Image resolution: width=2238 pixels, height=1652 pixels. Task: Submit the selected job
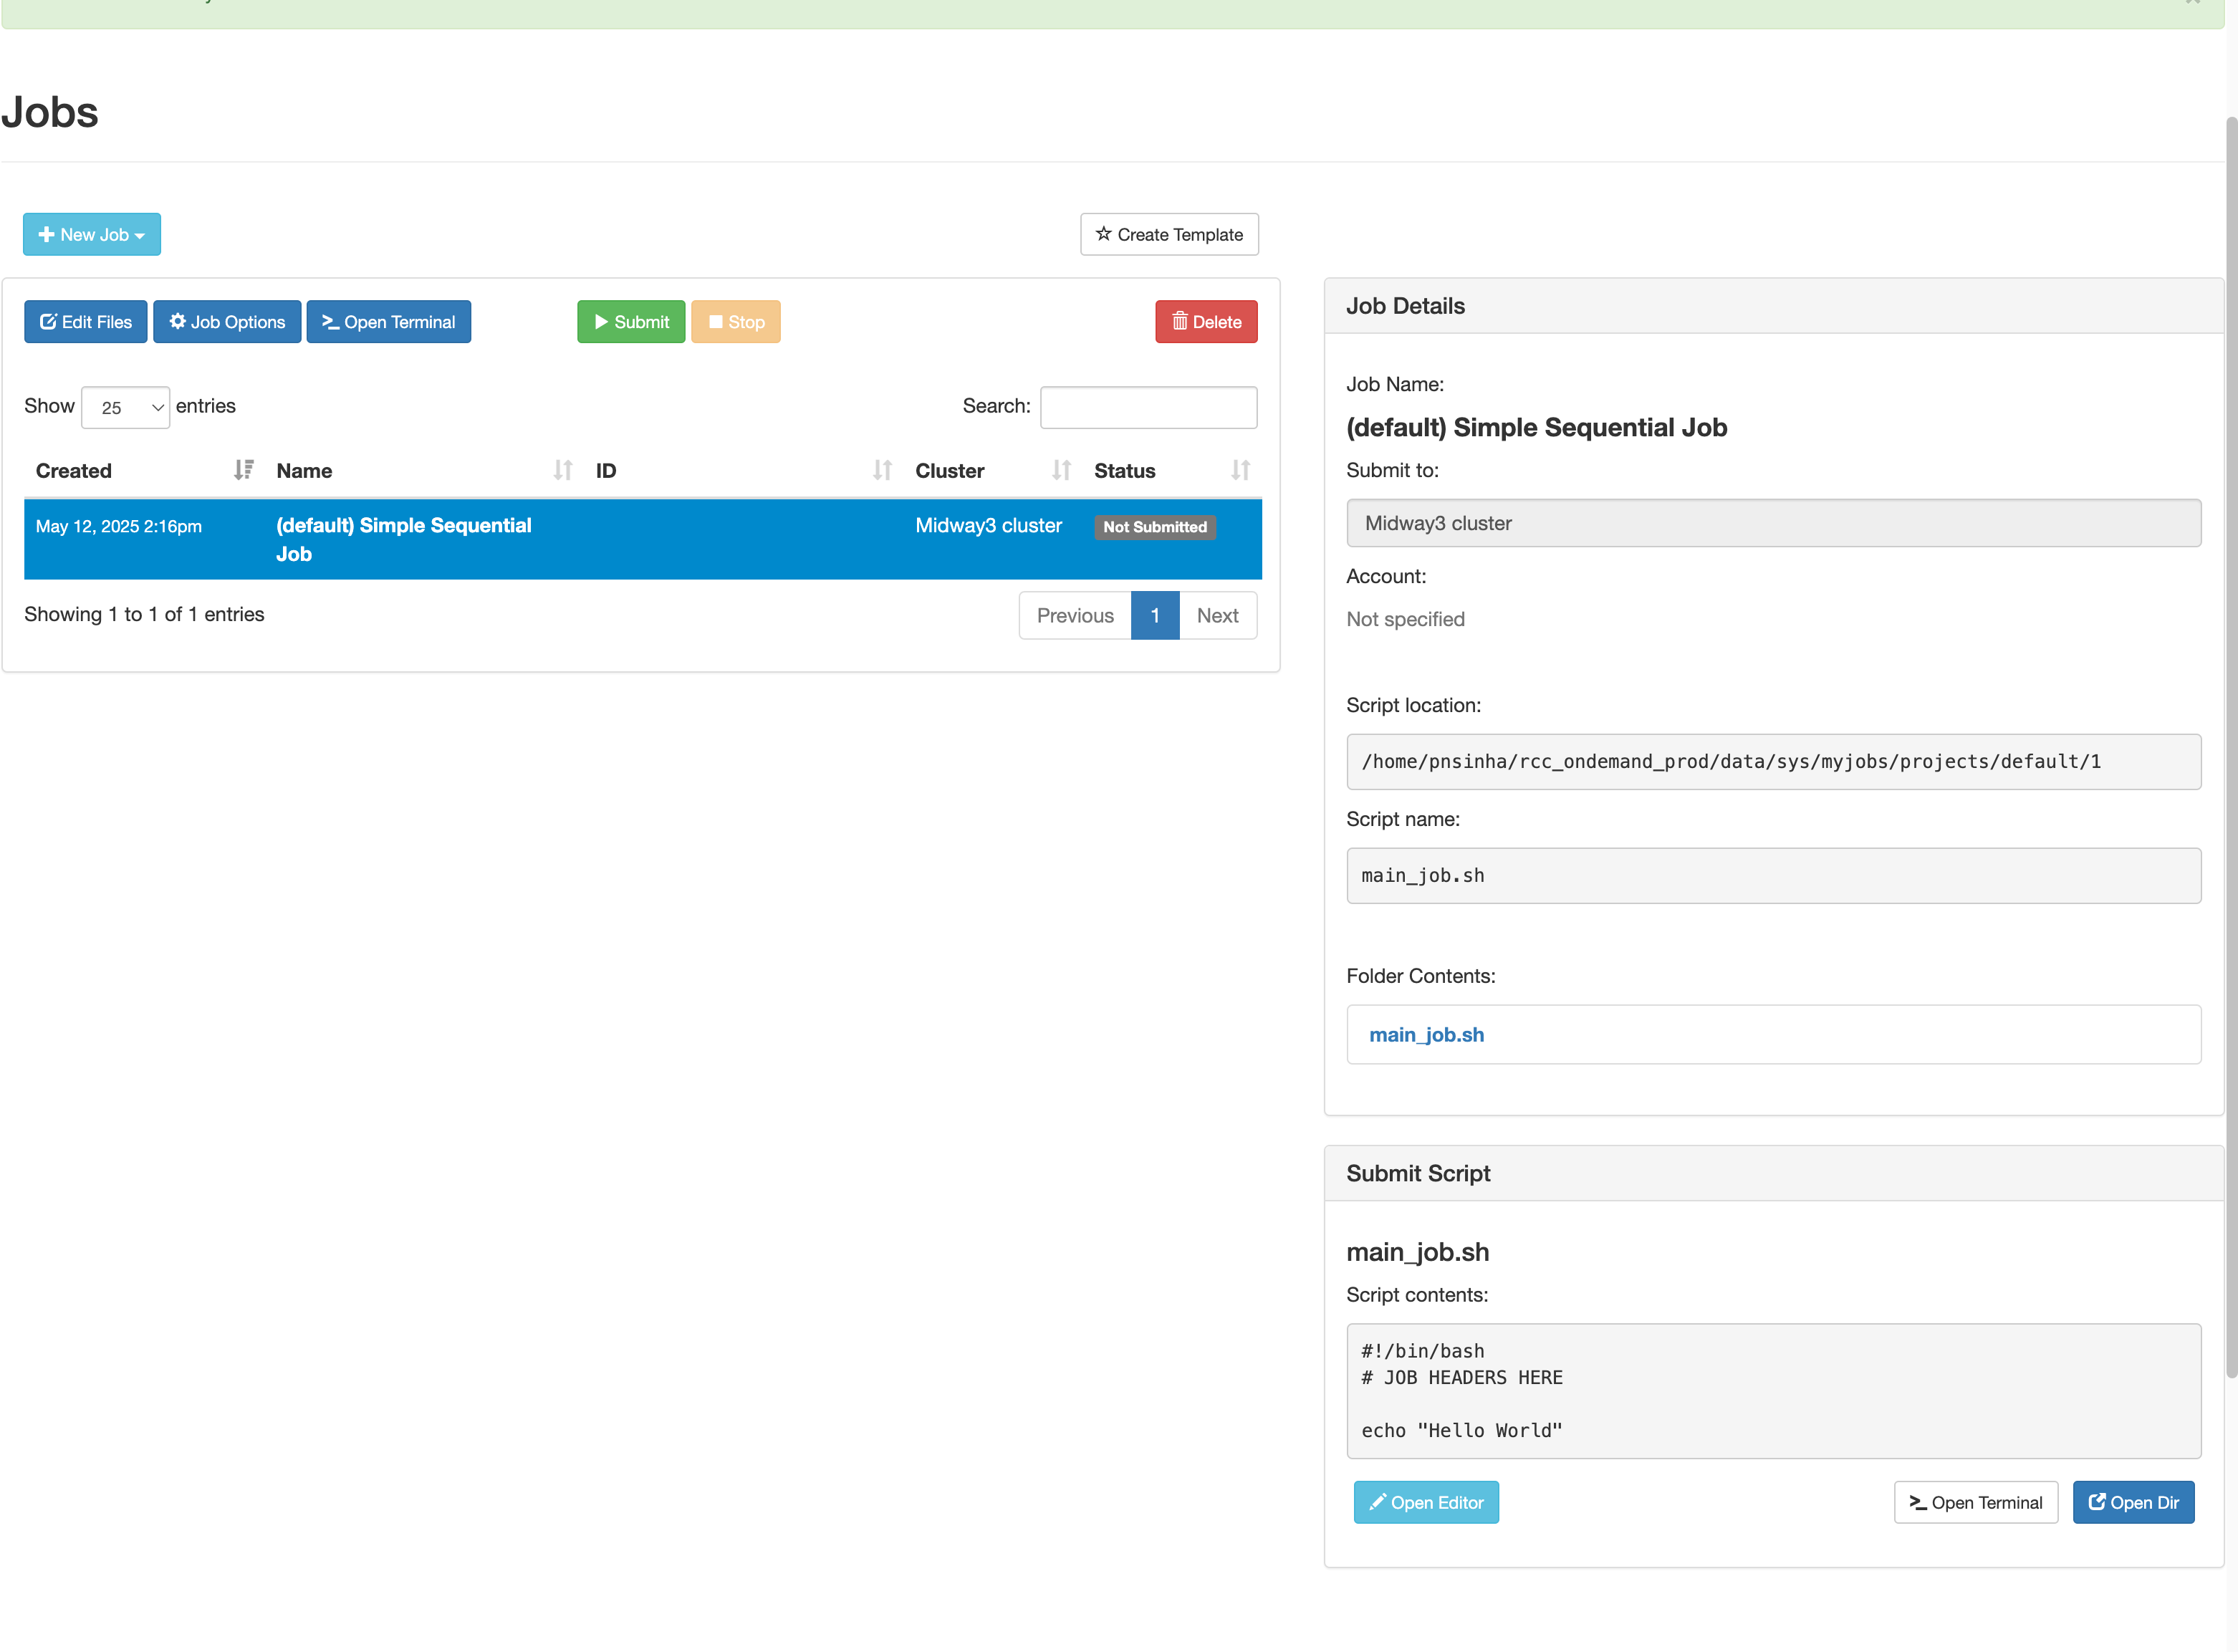click(631, 322)
